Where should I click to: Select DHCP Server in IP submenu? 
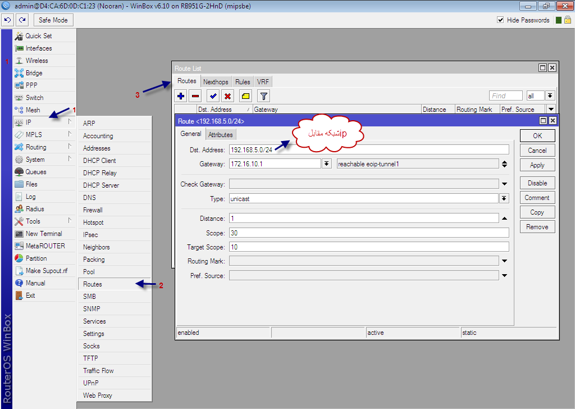coord(115,185)
